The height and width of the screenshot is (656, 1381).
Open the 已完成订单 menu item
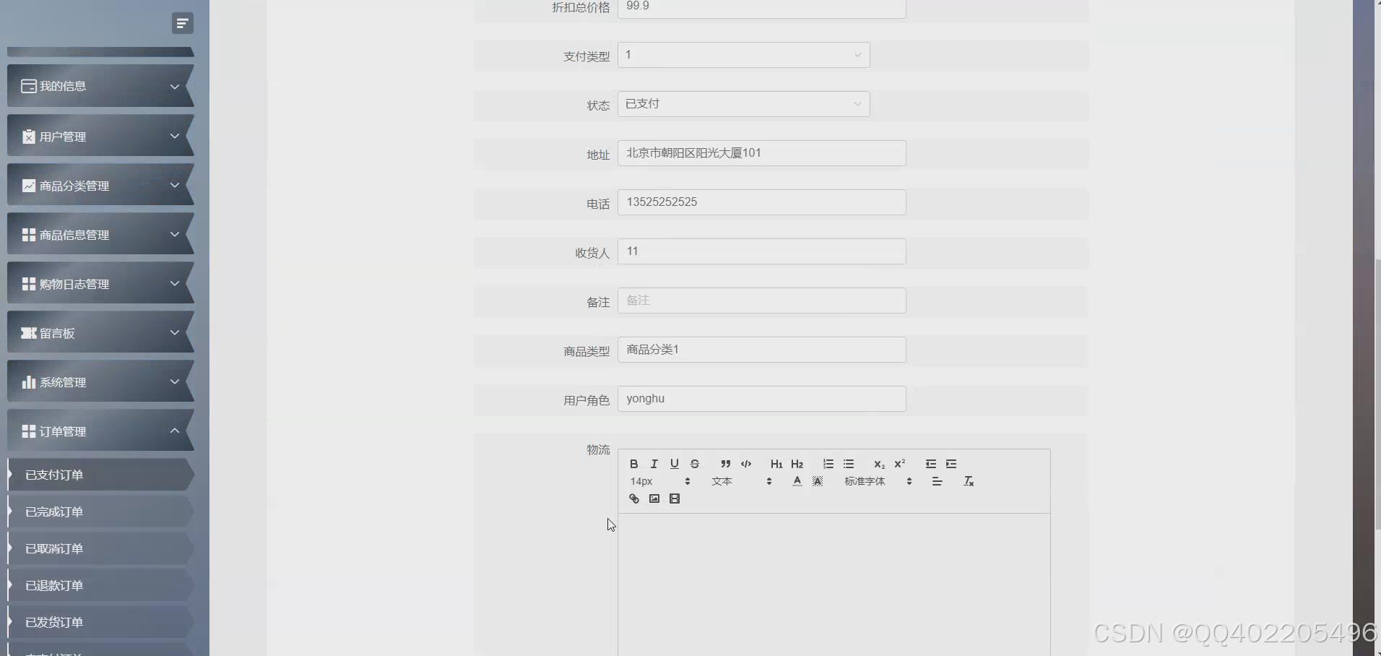point(100,511)
